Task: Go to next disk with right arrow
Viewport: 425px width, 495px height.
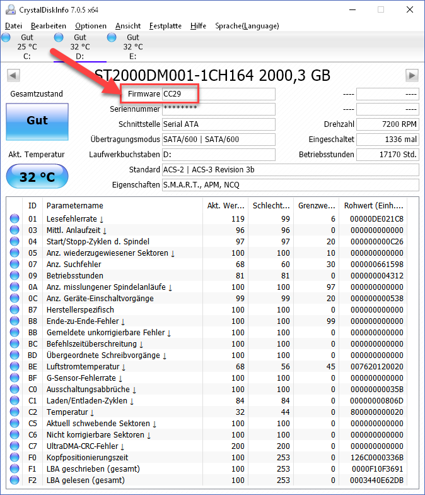Action: tap(412, 76)
